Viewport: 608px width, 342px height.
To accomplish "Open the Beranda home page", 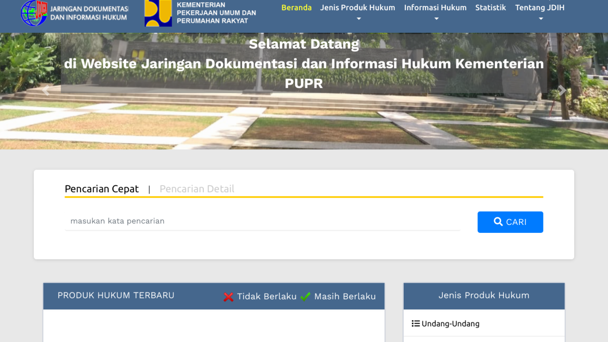I will pyautogui.click(x=296, y=8).
